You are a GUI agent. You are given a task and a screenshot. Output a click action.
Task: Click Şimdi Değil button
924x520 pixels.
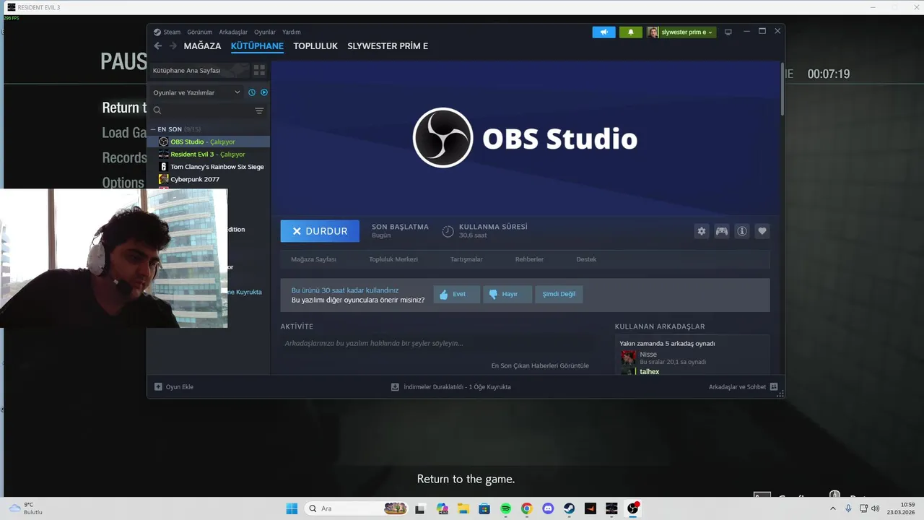click(559, 294)
